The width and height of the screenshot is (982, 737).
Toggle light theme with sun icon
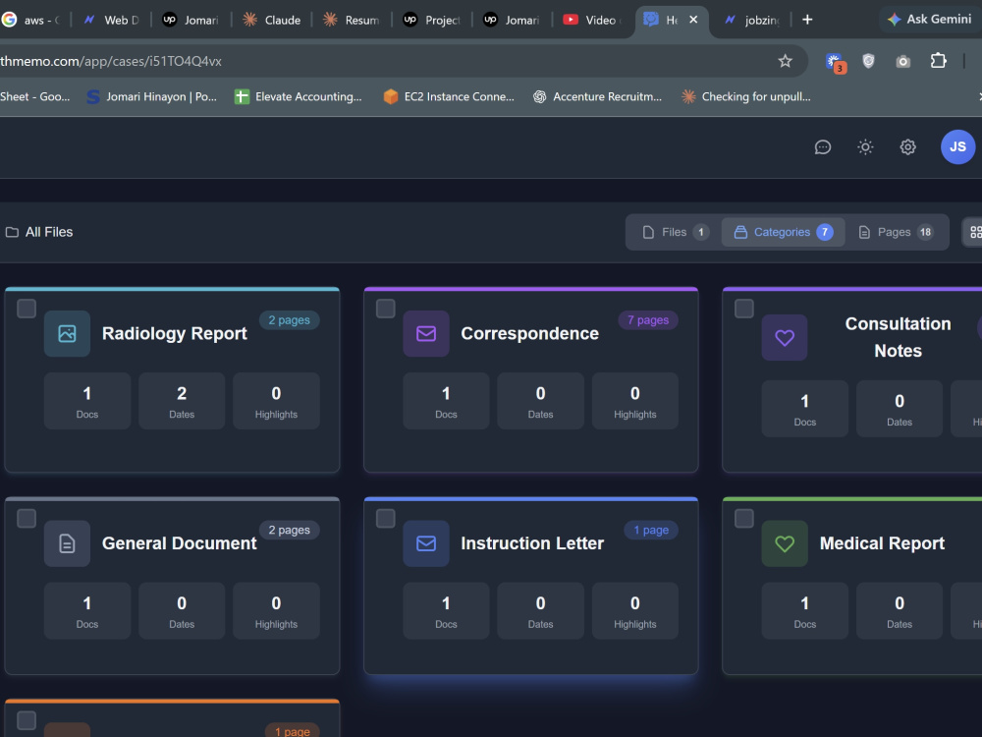coord(865,147)
